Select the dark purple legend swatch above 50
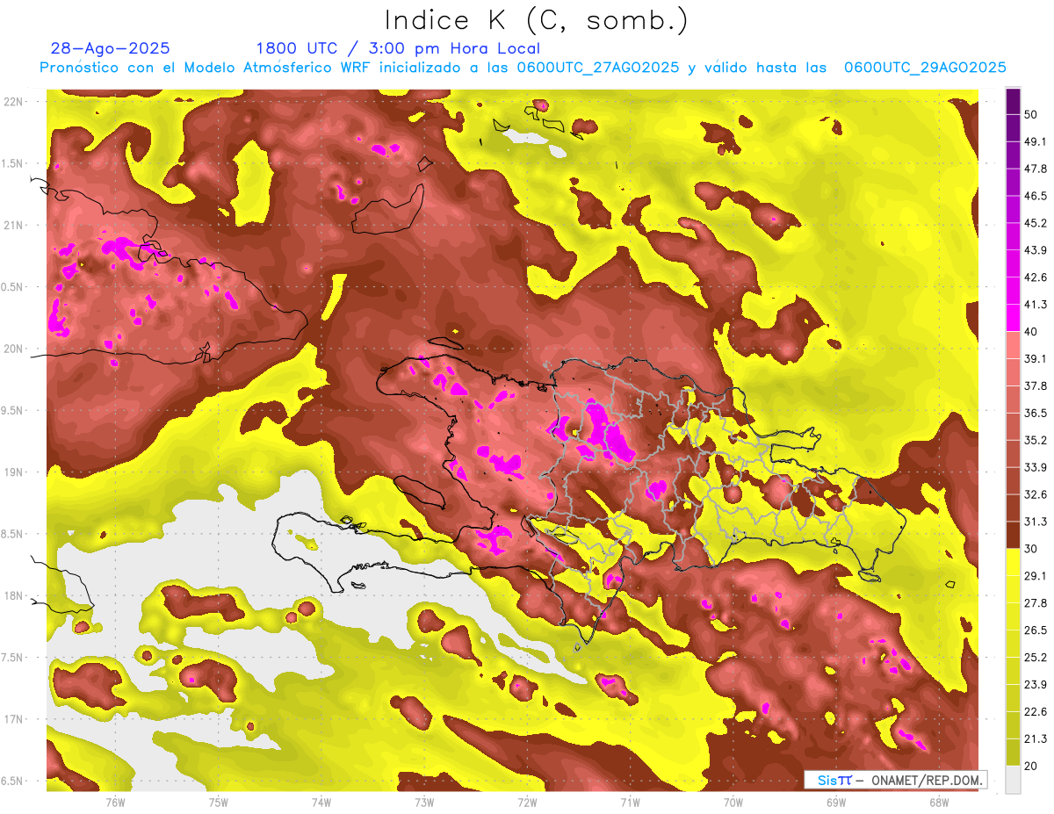The image size is (1054, 814). coord(1013,101)
